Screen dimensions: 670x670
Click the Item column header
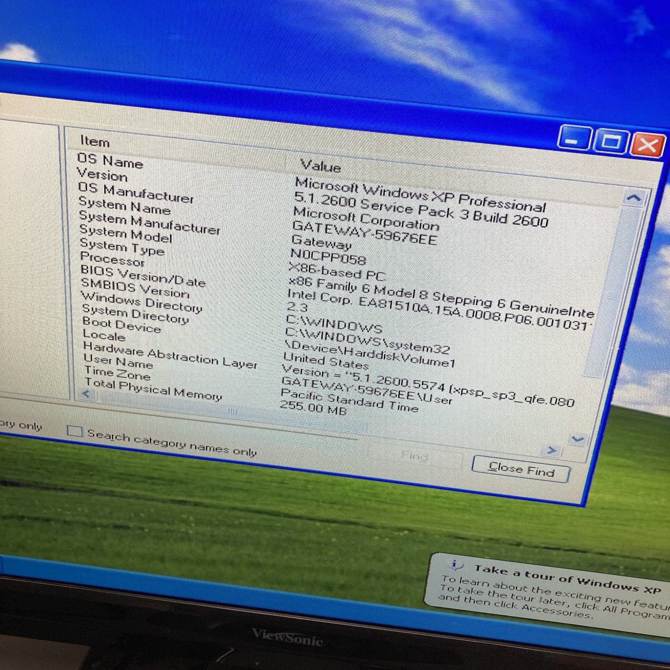pos(95,141)
